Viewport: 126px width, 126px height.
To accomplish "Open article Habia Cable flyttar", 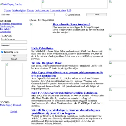I will (43, 49).
